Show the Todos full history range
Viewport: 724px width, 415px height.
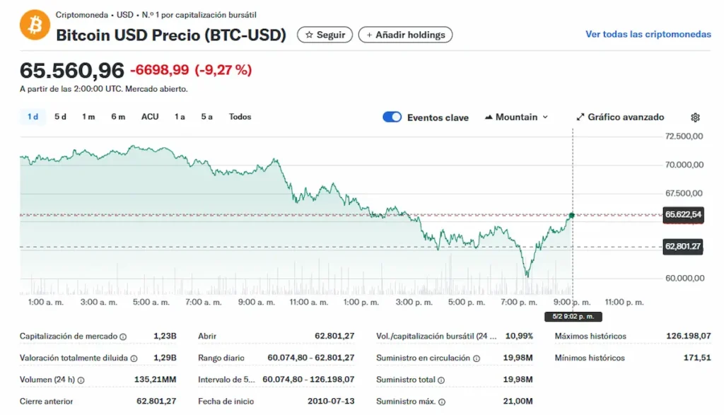[240, 117]
